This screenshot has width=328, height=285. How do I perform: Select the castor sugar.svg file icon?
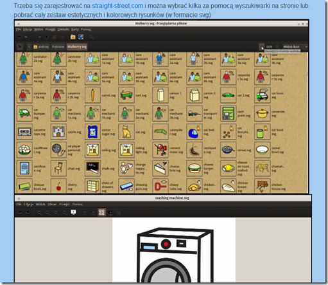tap(92, 132)
